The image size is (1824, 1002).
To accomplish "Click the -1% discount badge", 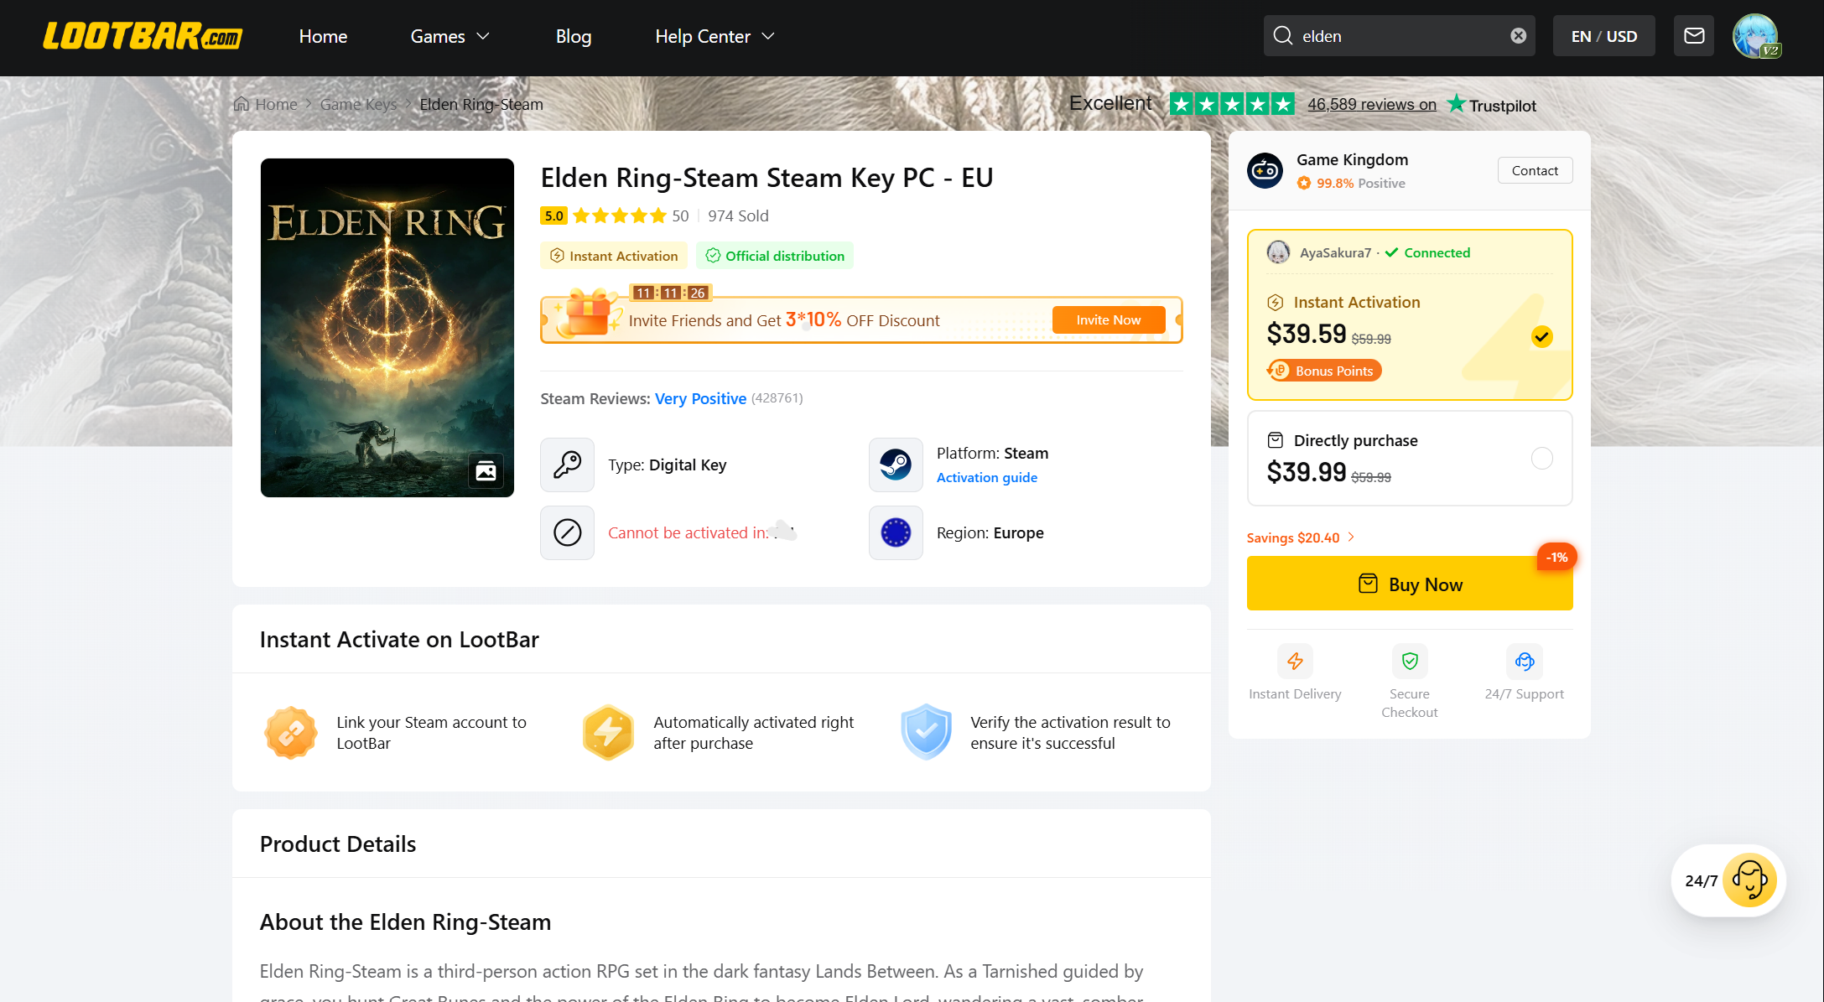I will (1556, 557).
